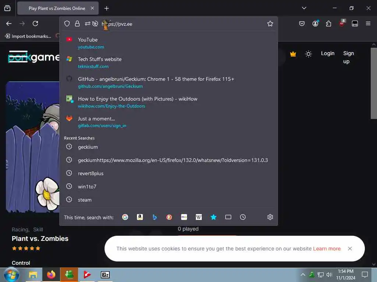Go back with the back arrow

point(9,23)
